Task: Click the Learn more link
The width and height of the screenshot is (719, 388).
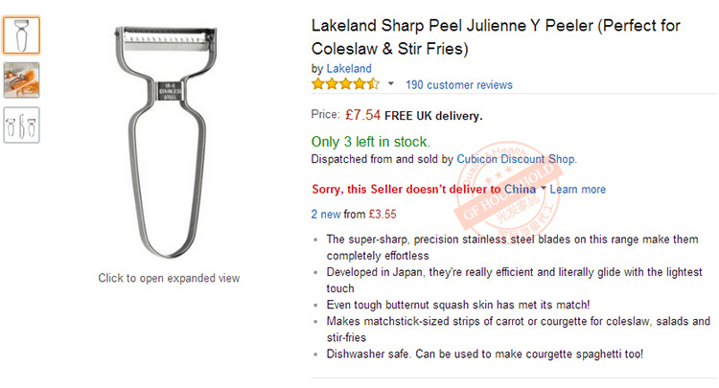Action: click(578, 190)
